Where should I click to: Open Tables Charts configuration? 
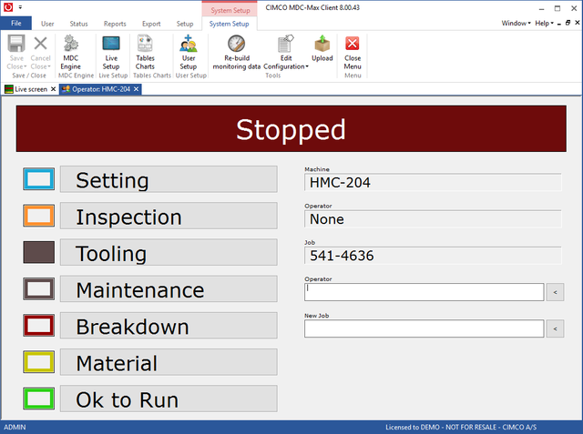145,53
